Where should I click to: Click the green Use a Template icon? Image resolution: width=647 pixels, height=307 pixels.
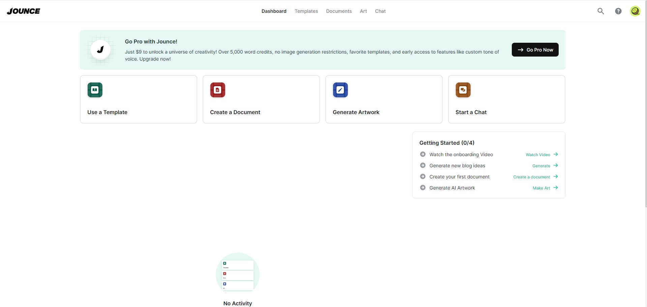[x=95, y=90]
